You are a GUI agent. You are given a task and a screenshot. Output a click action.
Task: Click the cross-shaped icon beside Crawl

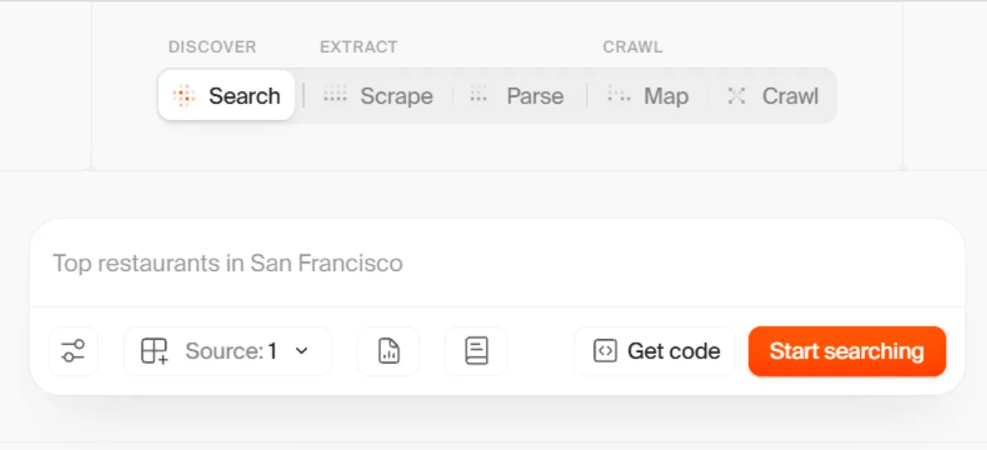pyautogui.click(x=737, y=95)
